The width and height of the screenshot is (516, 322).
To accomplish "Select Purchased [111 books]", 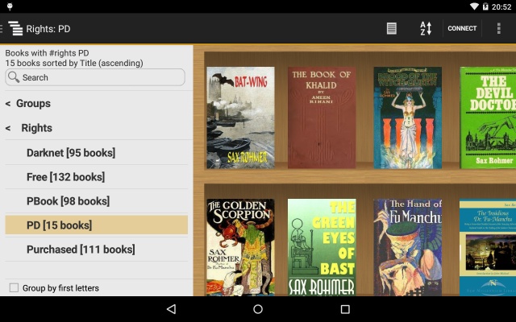I will pyautogui.click(x=96, y=250).
